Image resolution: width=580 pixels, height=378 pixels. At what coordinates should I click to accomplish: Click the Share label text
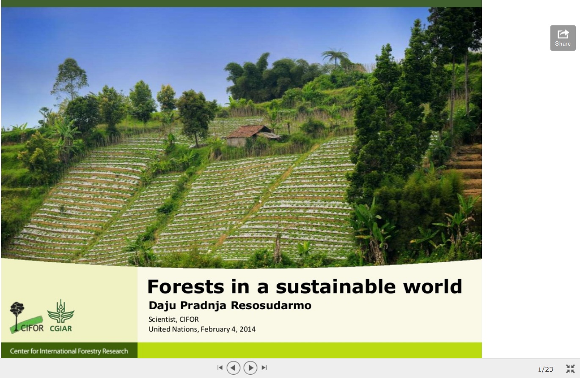tap(563, 44)
